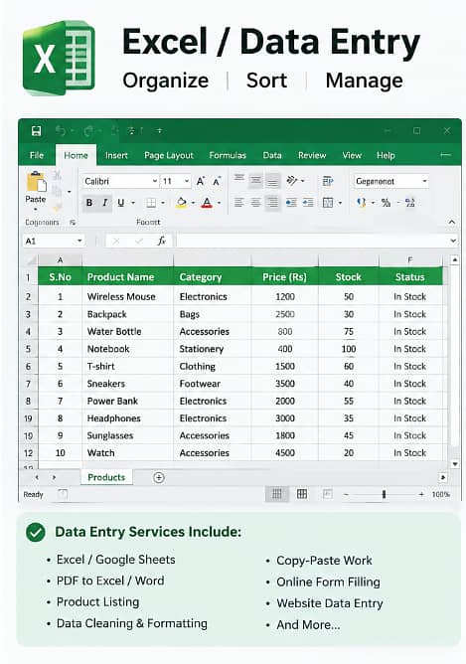Expand the Fill Color dropdown arrow
466x664 pixels.
click(x=193, y=203)
